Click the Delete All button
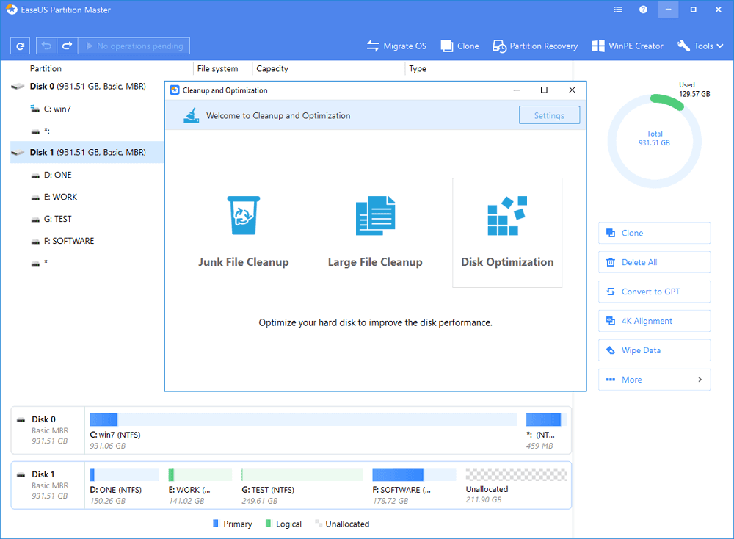The width and height of the screenshot is (734, 539). 655,262
